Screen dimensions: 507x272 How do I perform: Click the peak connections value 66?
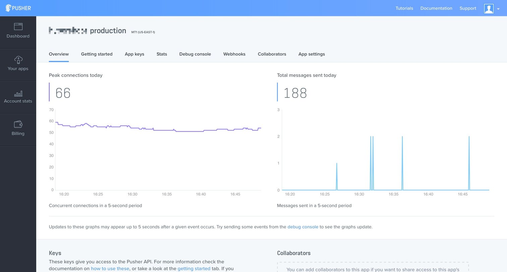[63, 93]
